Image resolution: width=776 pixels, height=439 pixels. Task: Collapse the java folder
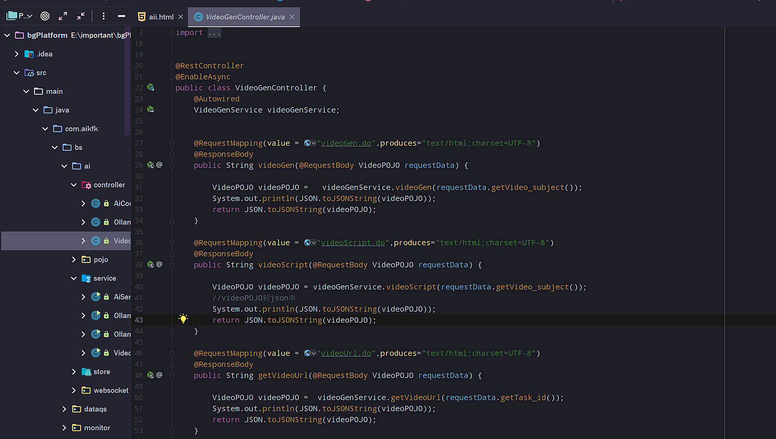[35, 110]
